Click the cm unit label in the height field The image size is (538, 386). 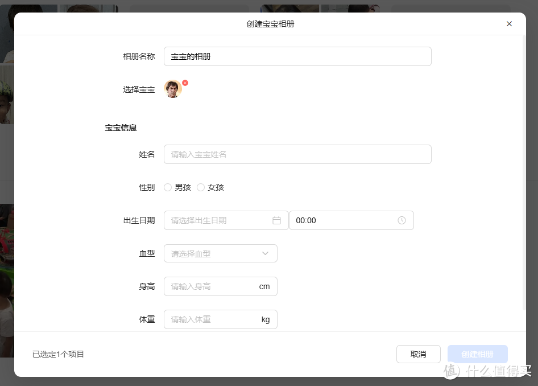264,286
